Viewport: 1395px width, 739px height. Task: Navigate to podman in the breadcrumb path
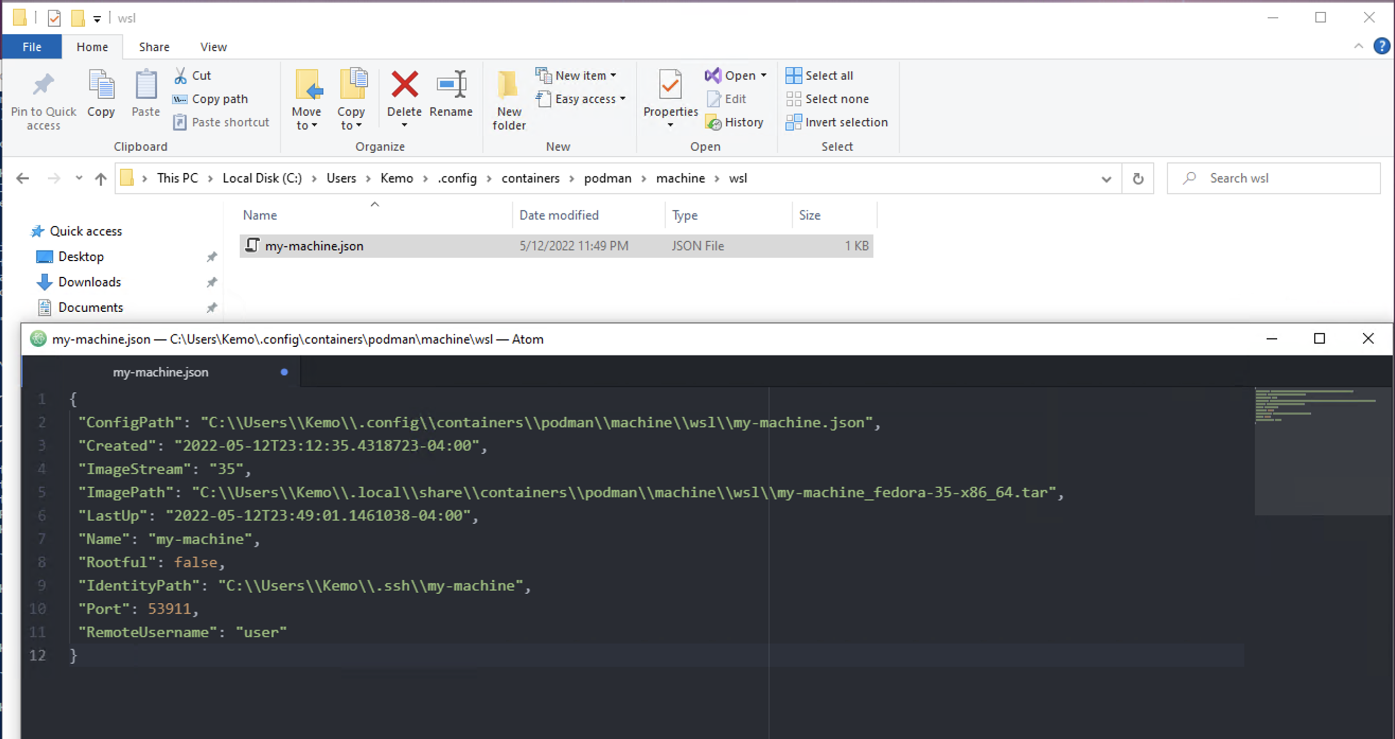pos(607,178)
